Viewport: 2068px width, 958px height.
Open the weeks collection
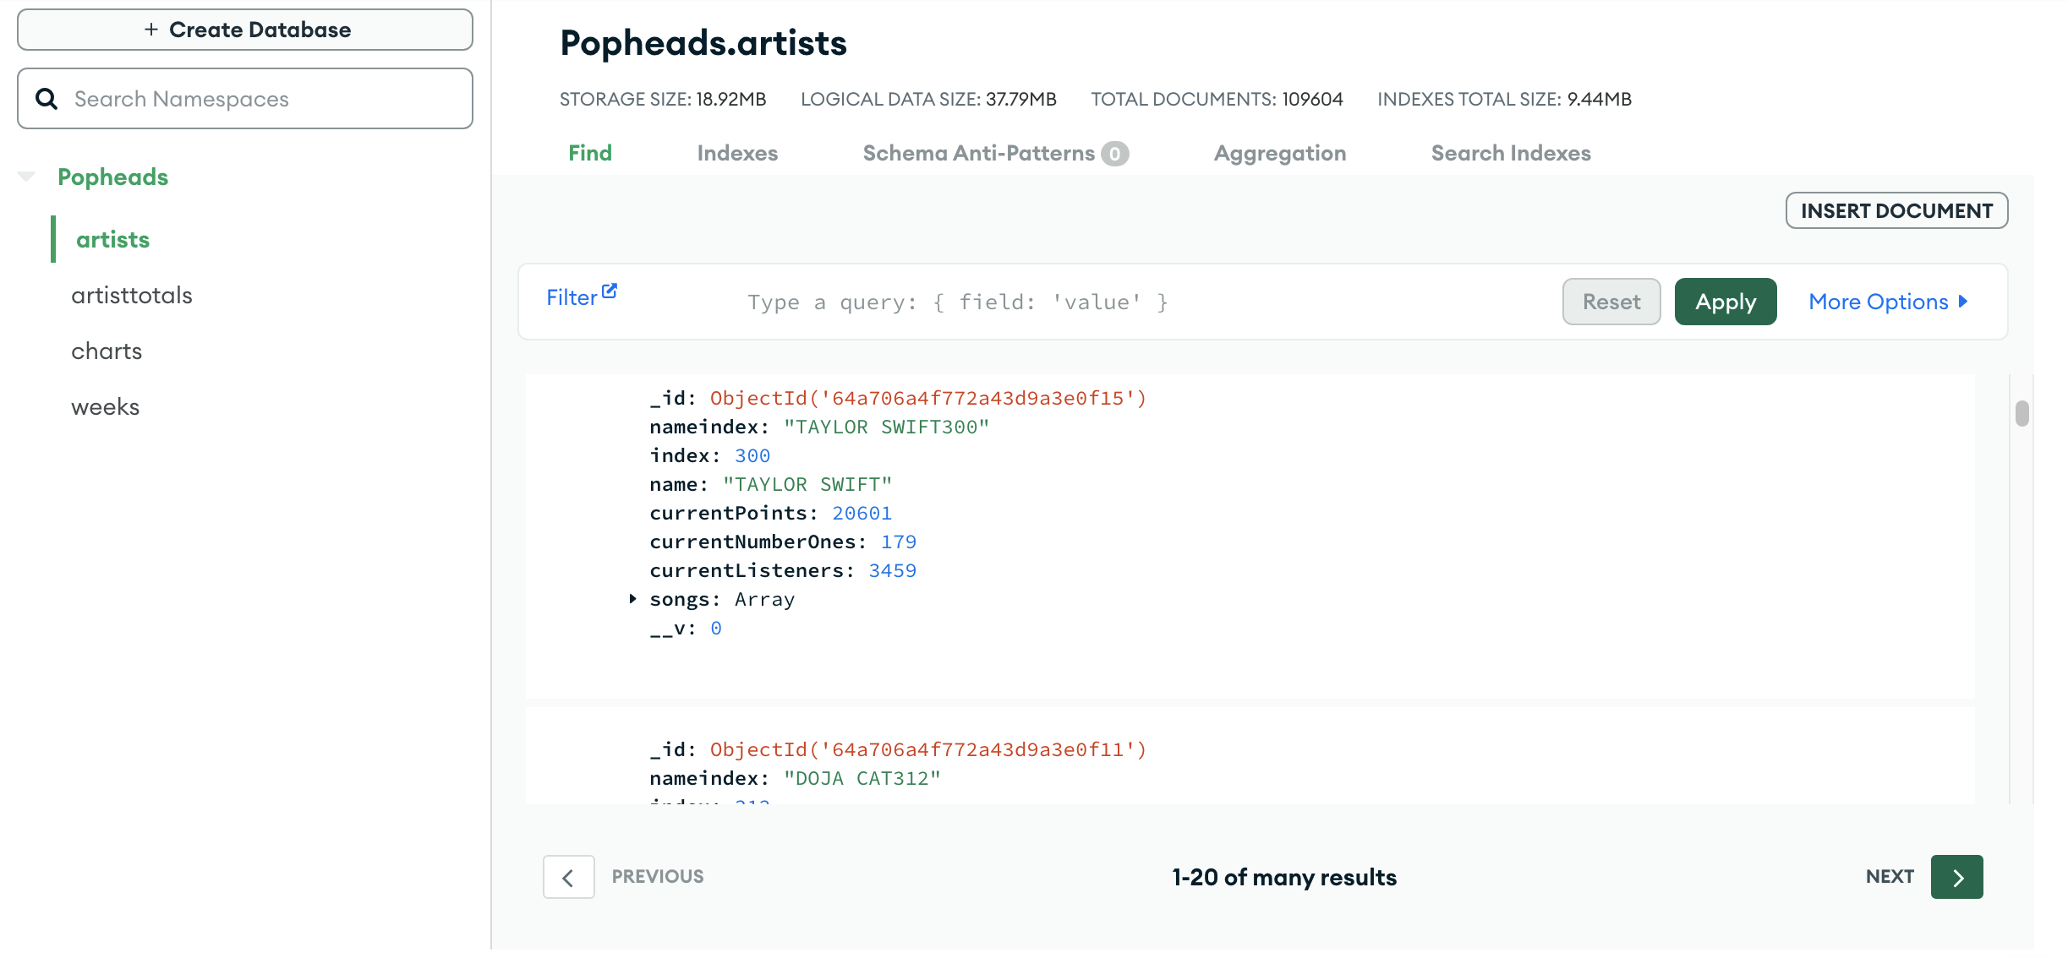(105, 406)
